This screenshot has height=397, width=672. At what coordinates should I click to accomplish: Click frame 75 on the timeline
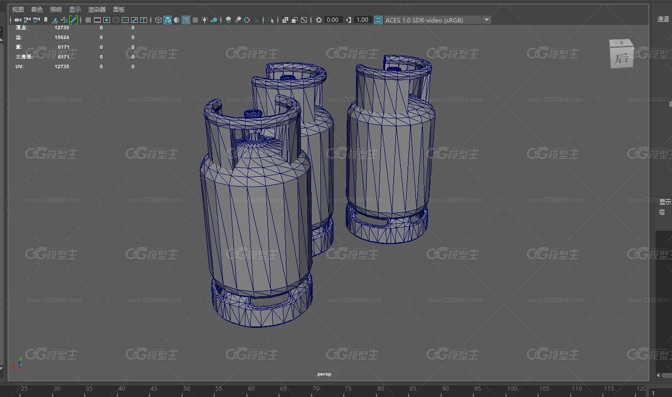348,389
